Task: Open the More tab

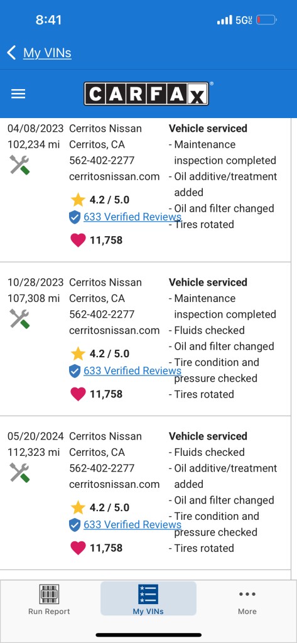Action: (247, 598)
